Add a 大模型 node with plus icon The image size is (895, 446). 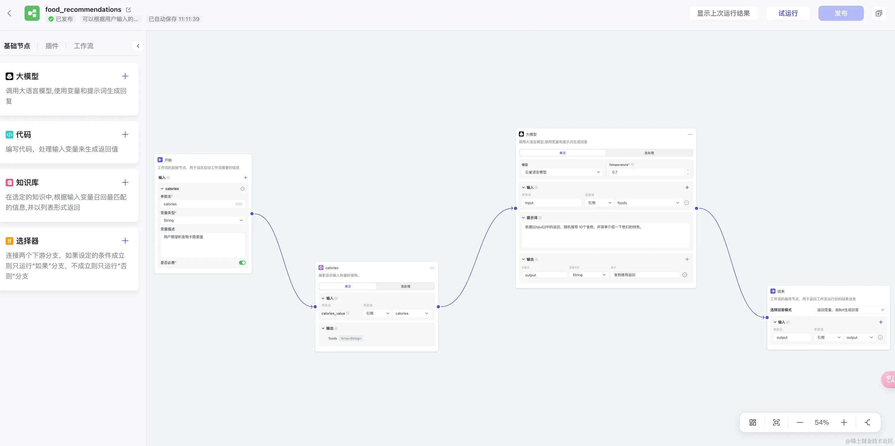click(125, 76)
